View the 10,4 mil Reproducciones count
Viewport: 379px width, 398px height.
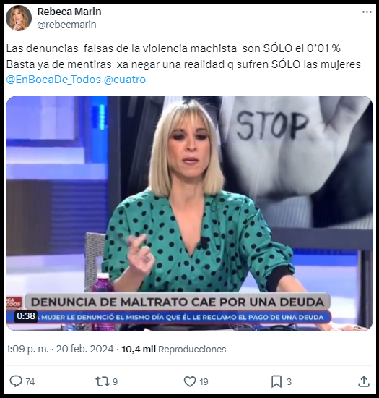[x=174, y=350]
